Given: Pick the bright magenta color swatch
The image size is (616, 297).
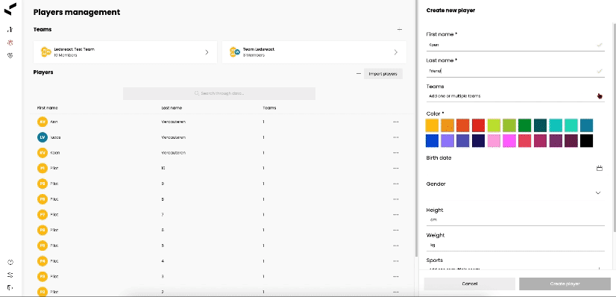Looking at the screenshot, I should click(509, 140).
